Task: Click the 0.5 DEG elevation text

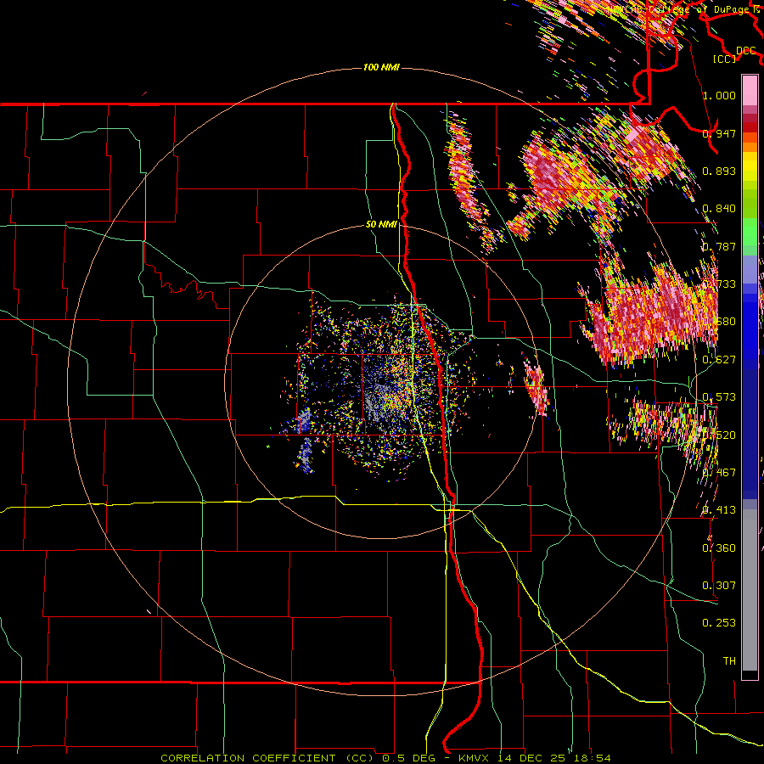Action: click(x=408, y=758)
